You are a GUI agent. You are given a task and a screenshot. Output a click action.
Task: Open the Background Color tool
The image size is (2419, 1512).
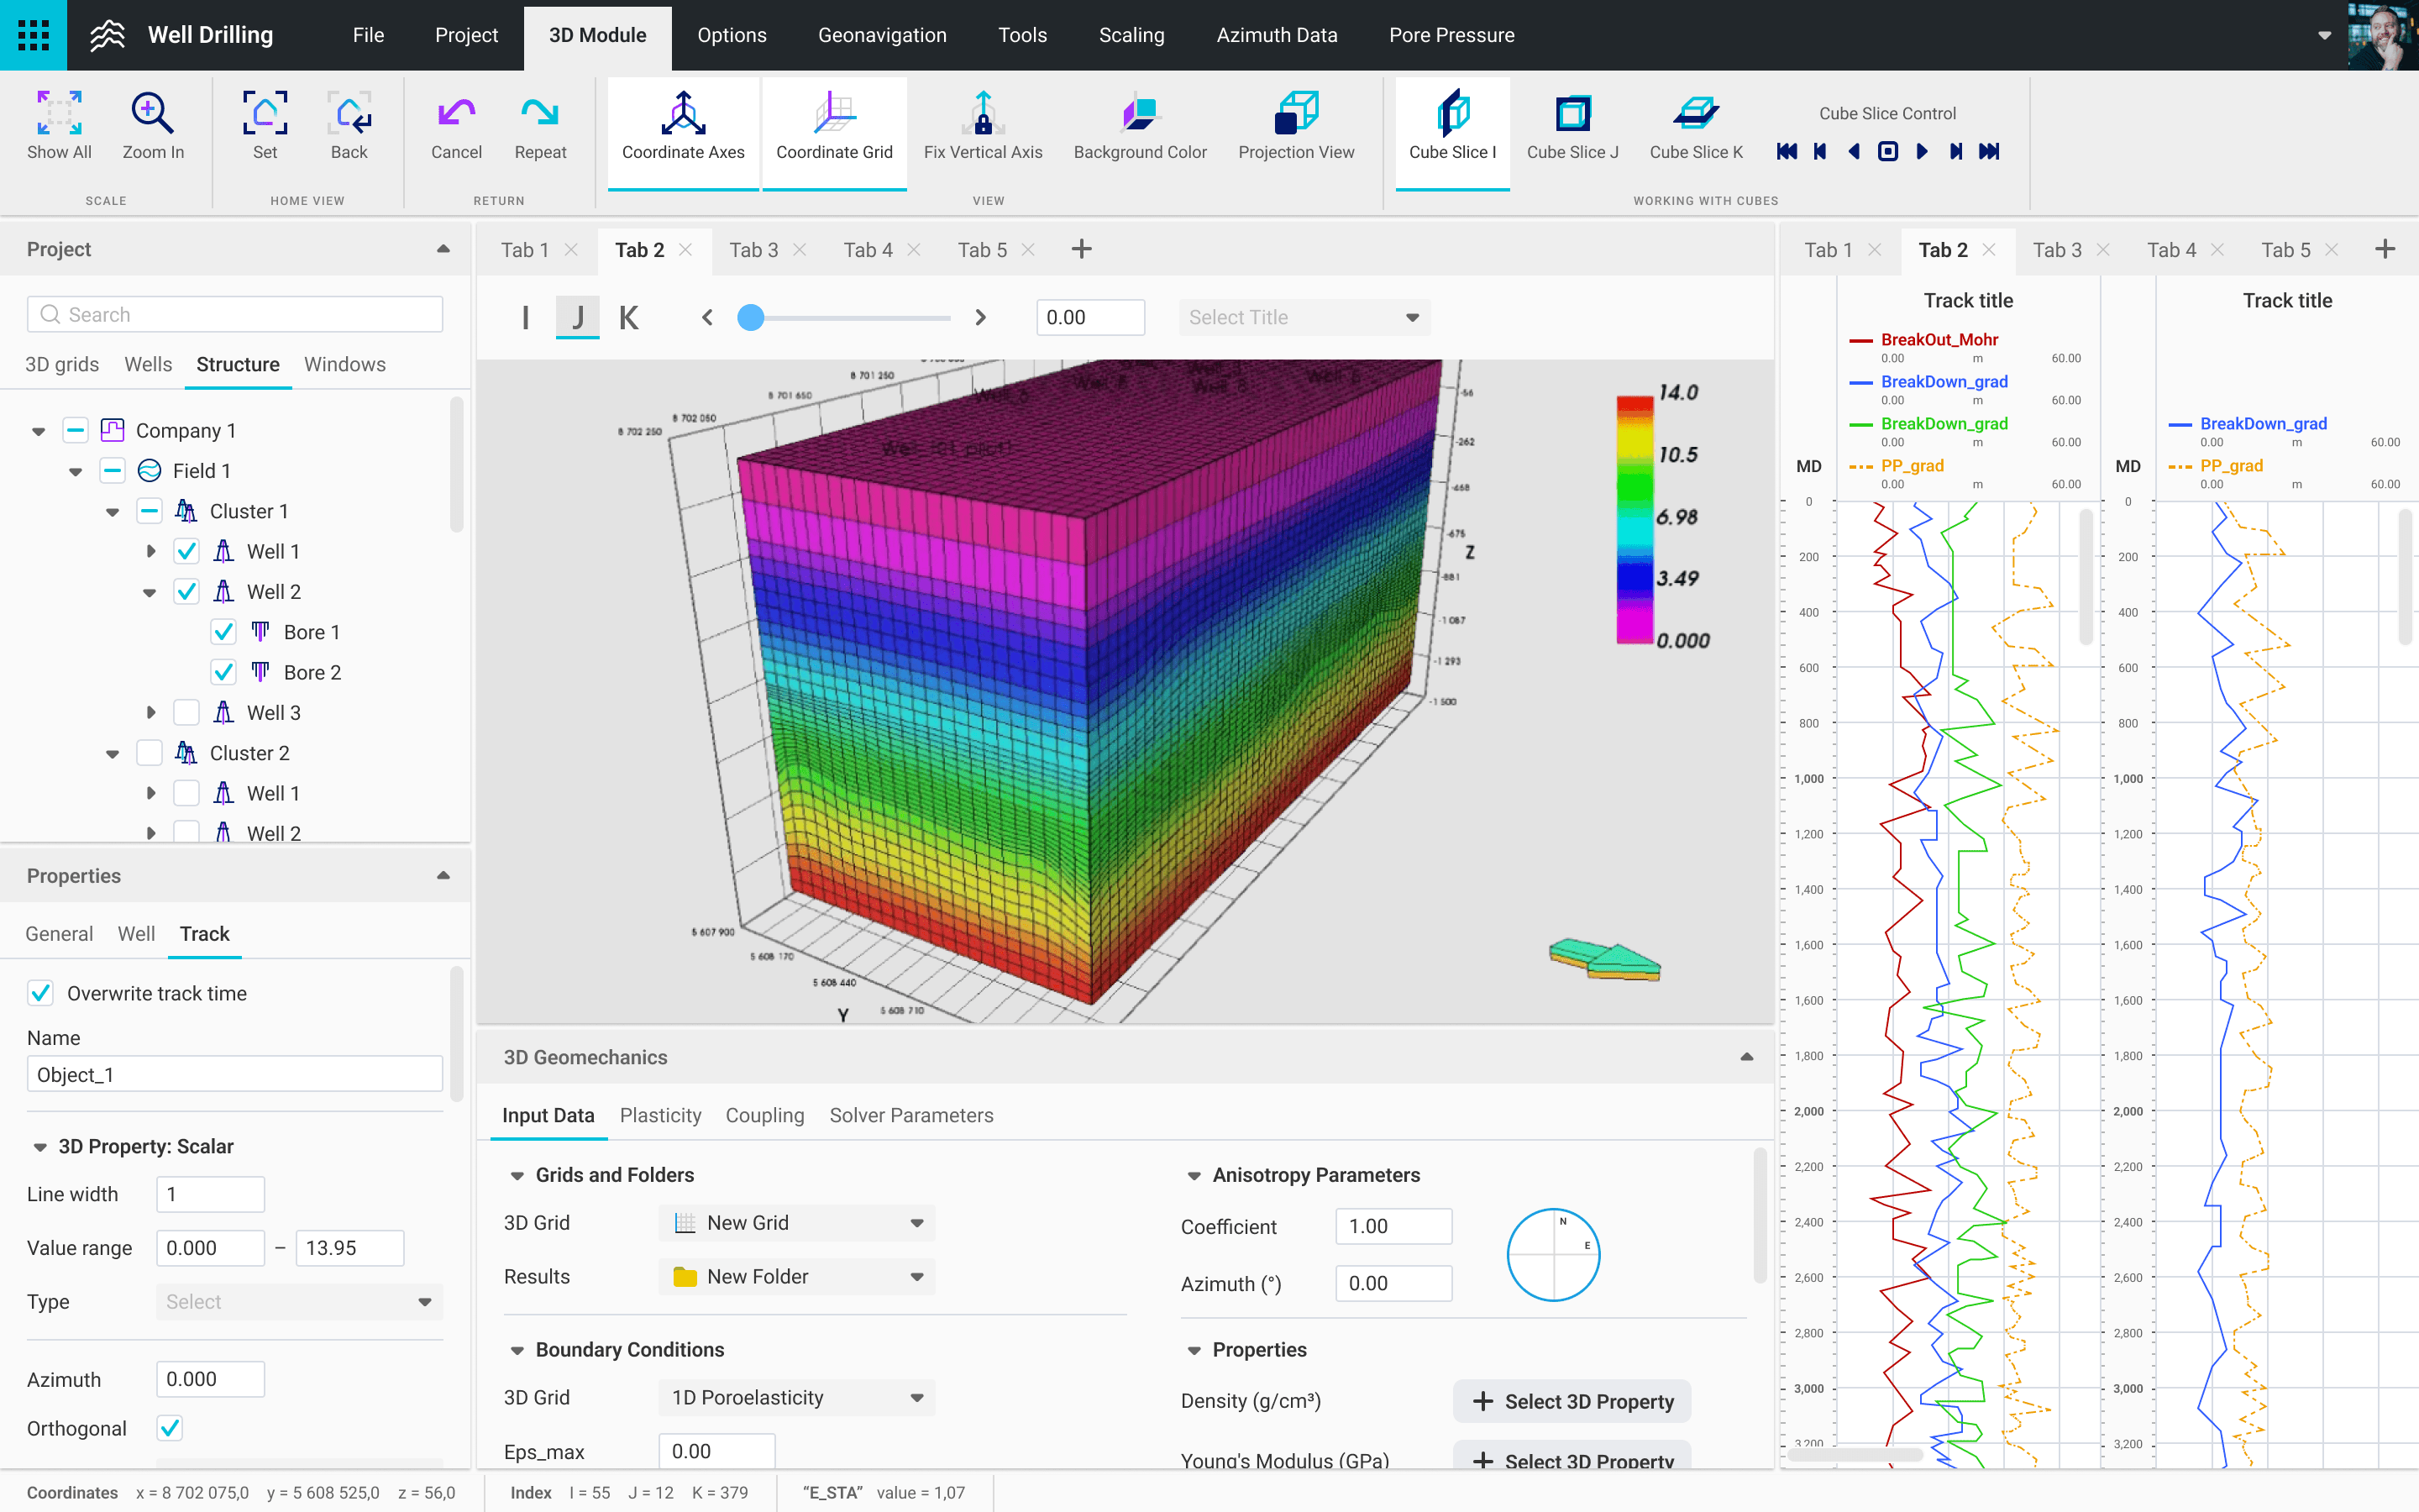pos(1140,114)
